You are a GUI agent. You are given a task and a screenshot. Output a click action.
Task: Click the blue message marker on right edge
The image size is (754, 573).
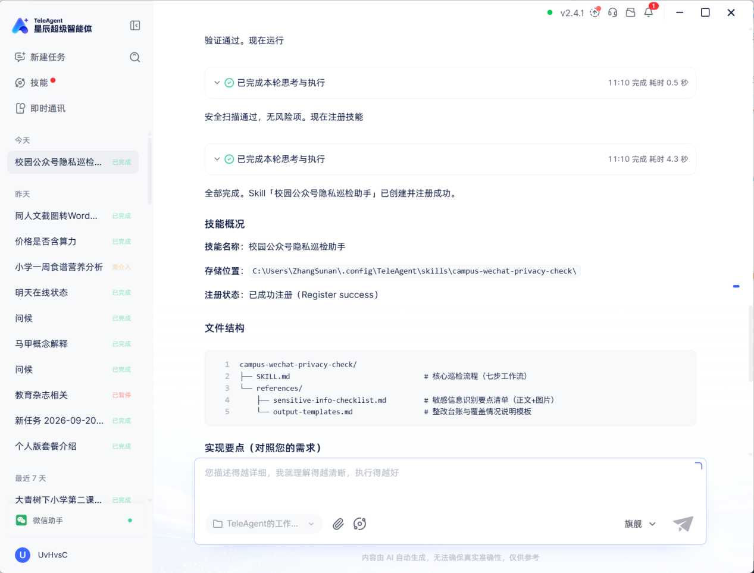736,286
